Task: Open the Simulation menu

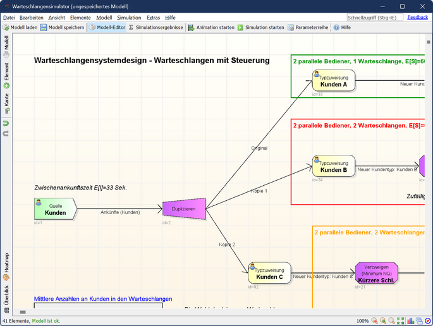Action: tap(129, 17)
